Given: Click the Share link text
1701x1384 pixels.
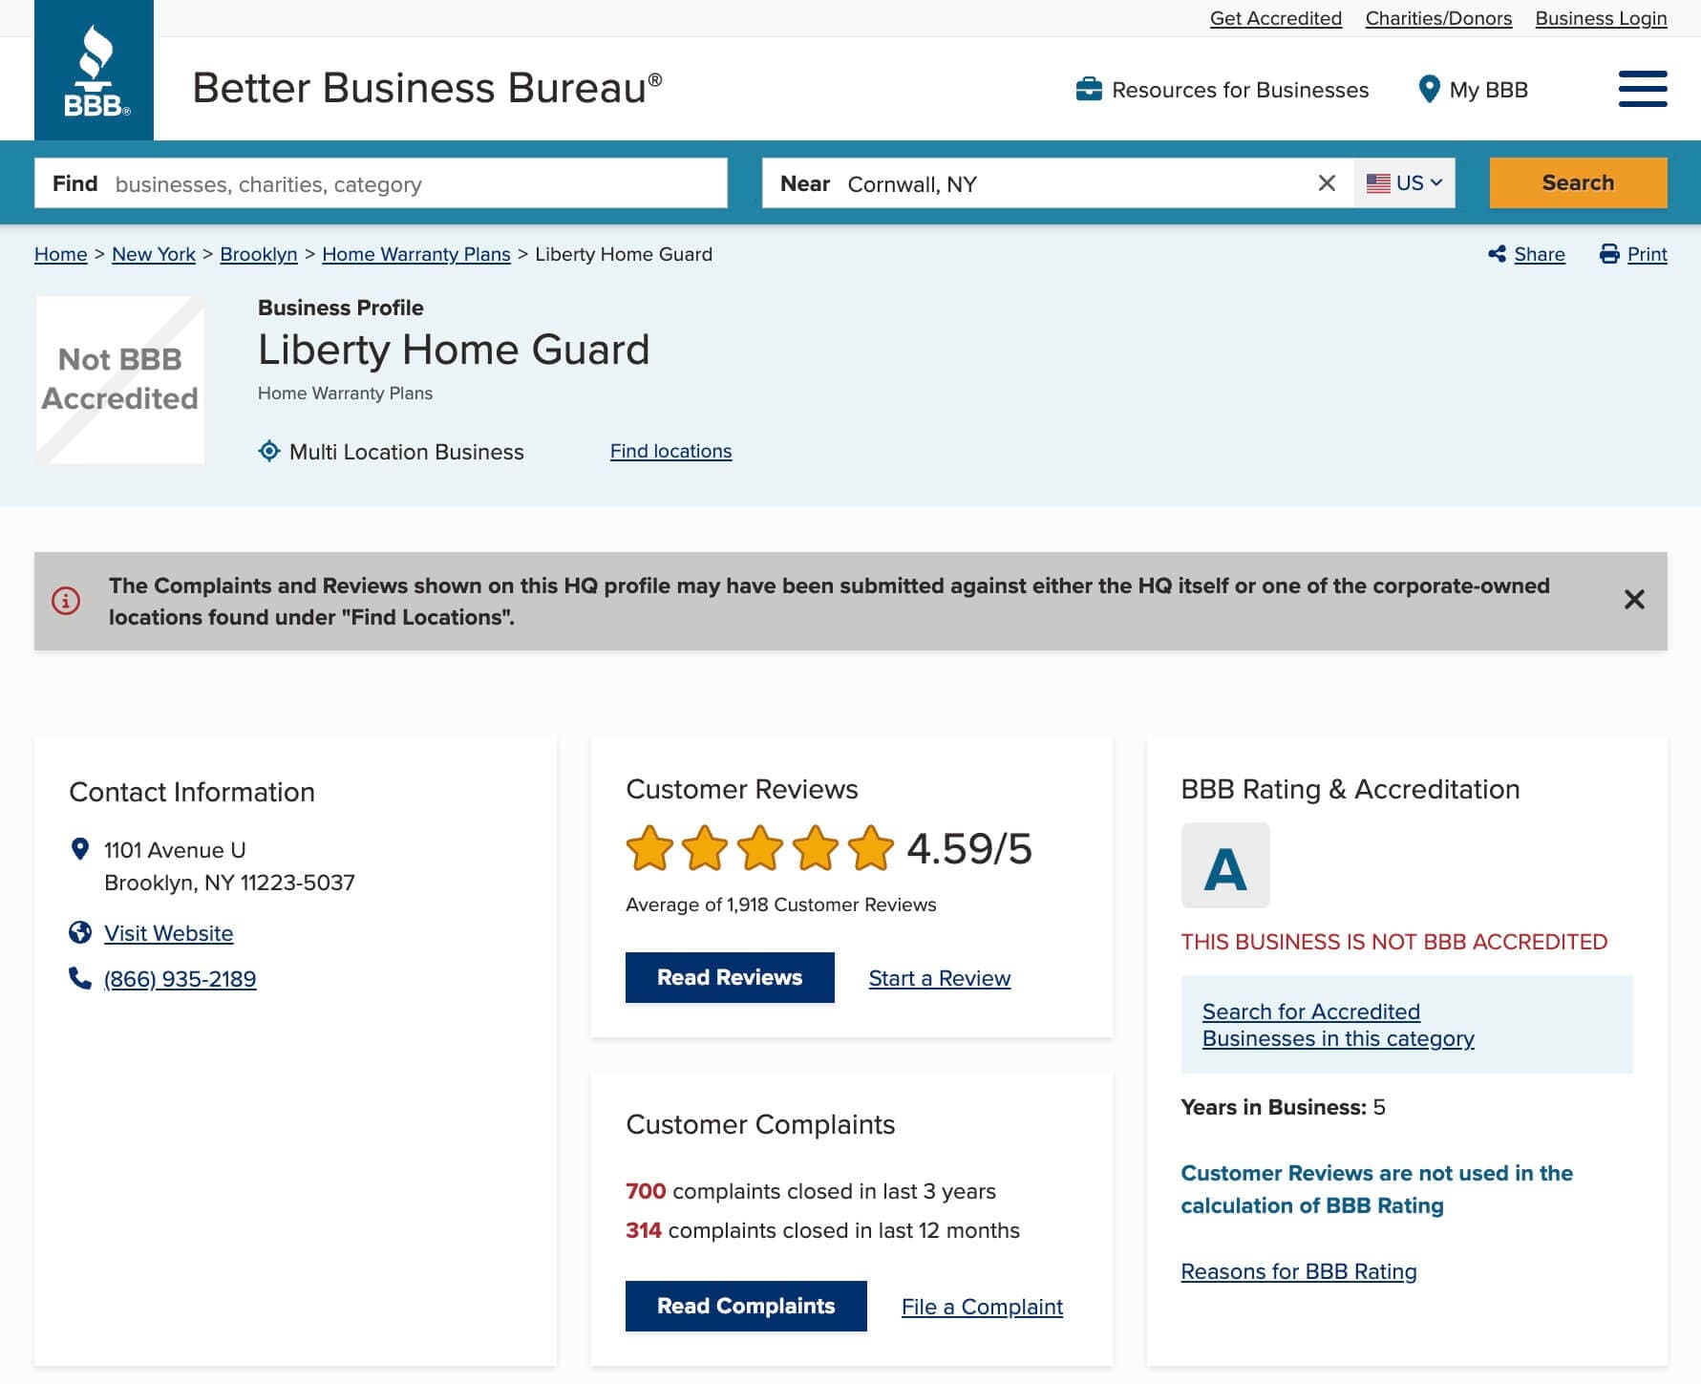Looking at the screenshot, I should click(1540, 254).
